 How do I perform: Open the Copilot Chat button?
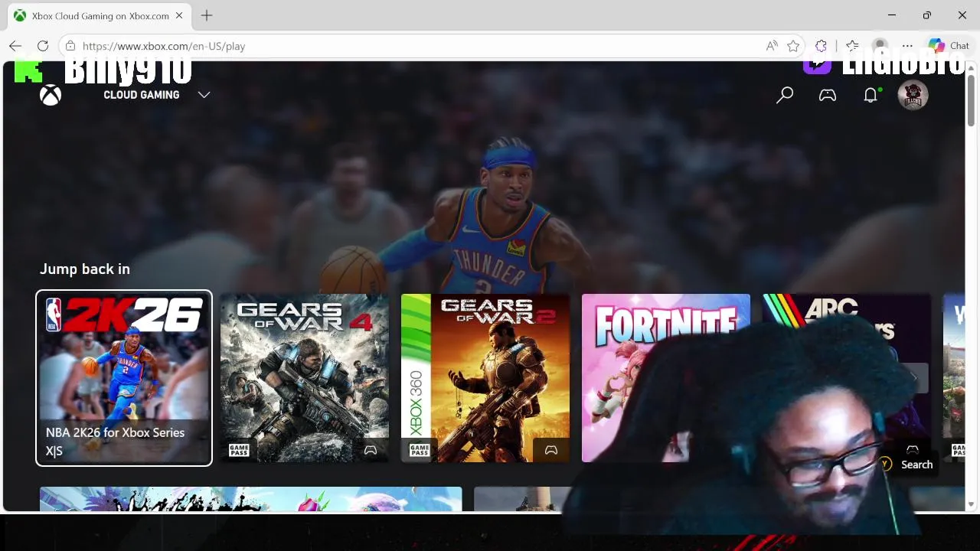point(949,46)
